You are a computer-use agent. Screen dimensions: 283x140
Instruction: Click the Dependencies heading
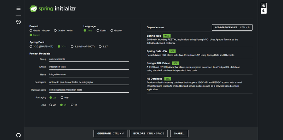point(155,28)
